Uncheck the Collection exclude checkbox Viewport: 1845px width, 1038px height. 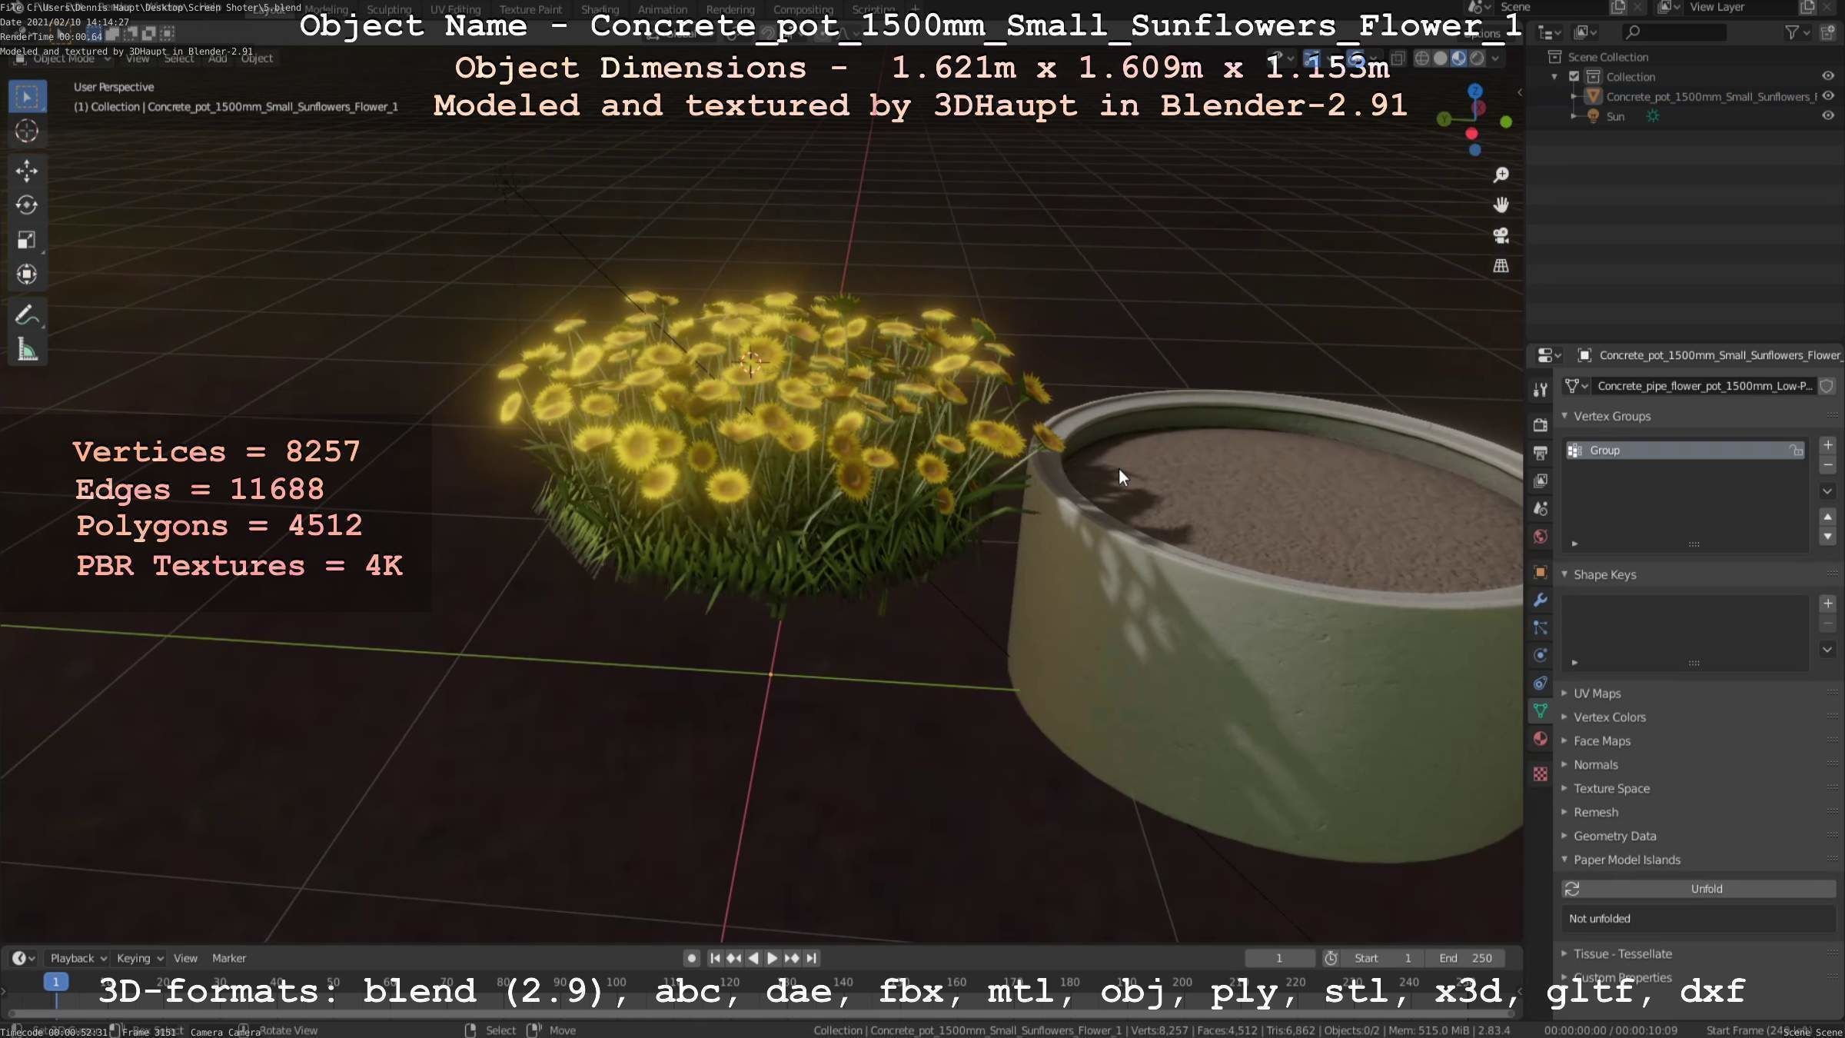pyautogui.click(x=1574, y=76)
